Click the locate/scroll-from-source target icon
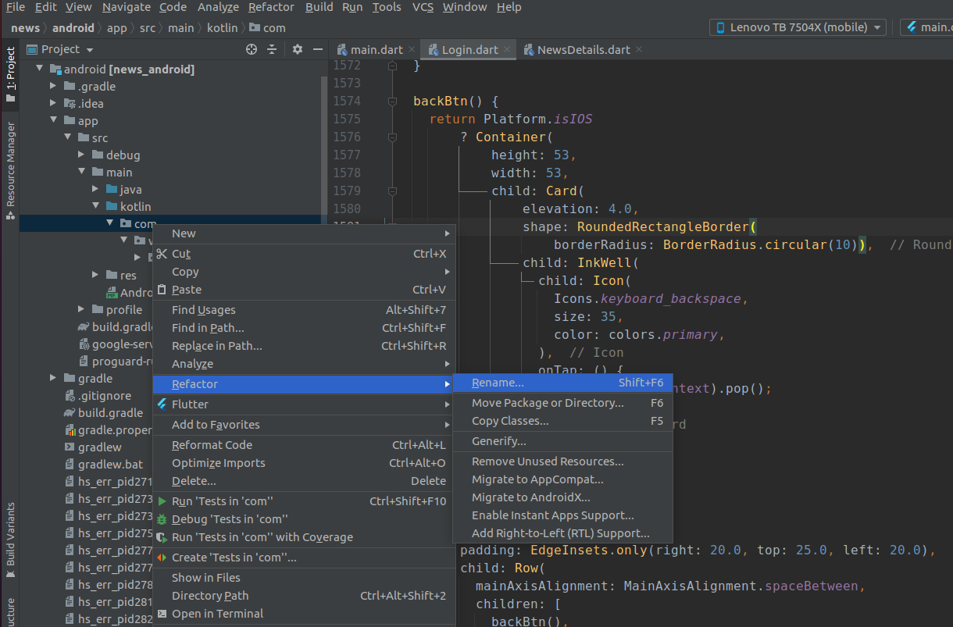The width and height of the screenshot is (953, 627). [x=252, y=49]
